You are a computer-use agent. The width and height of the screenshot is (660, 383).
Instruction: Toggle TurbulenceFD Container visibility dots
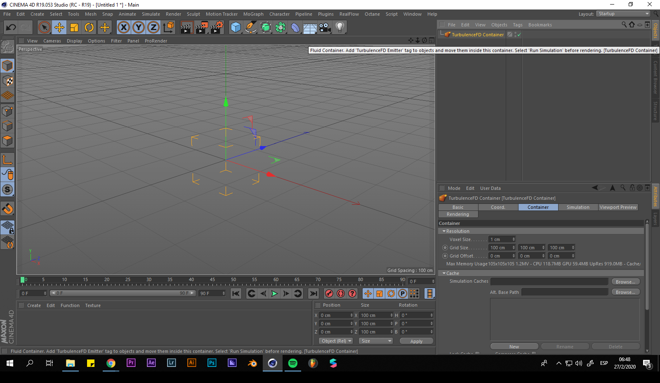515,35
